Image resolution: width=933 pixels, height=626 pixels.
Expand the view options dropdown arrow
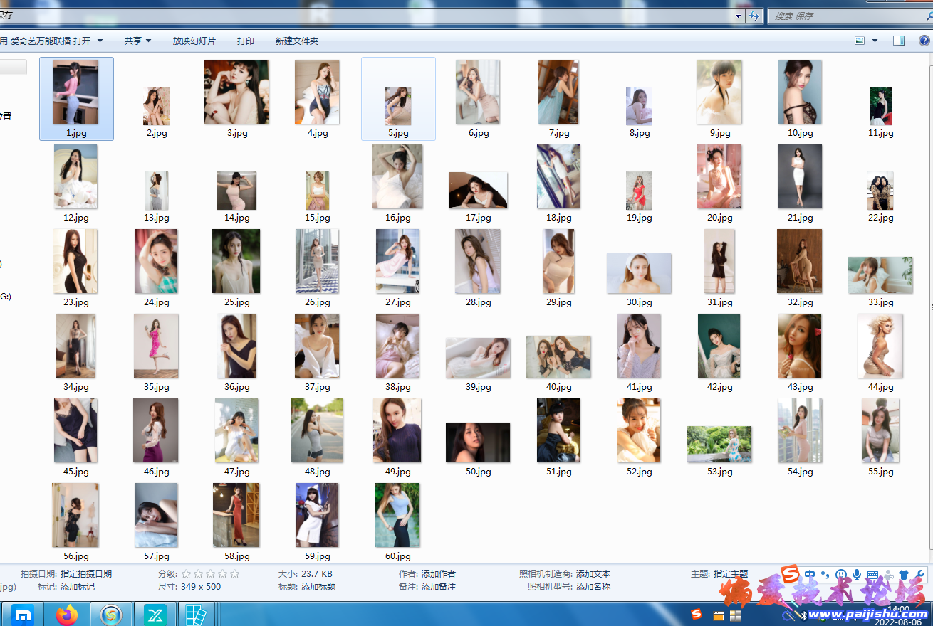[x=875, y=41]
